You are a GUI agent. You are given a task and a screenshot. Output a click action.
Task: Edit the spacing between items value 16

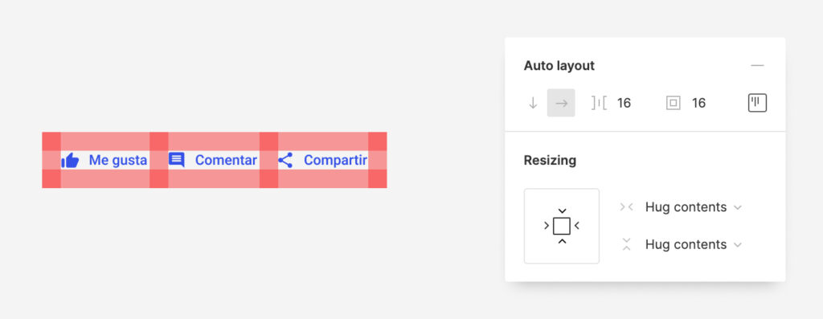(624, 103)
